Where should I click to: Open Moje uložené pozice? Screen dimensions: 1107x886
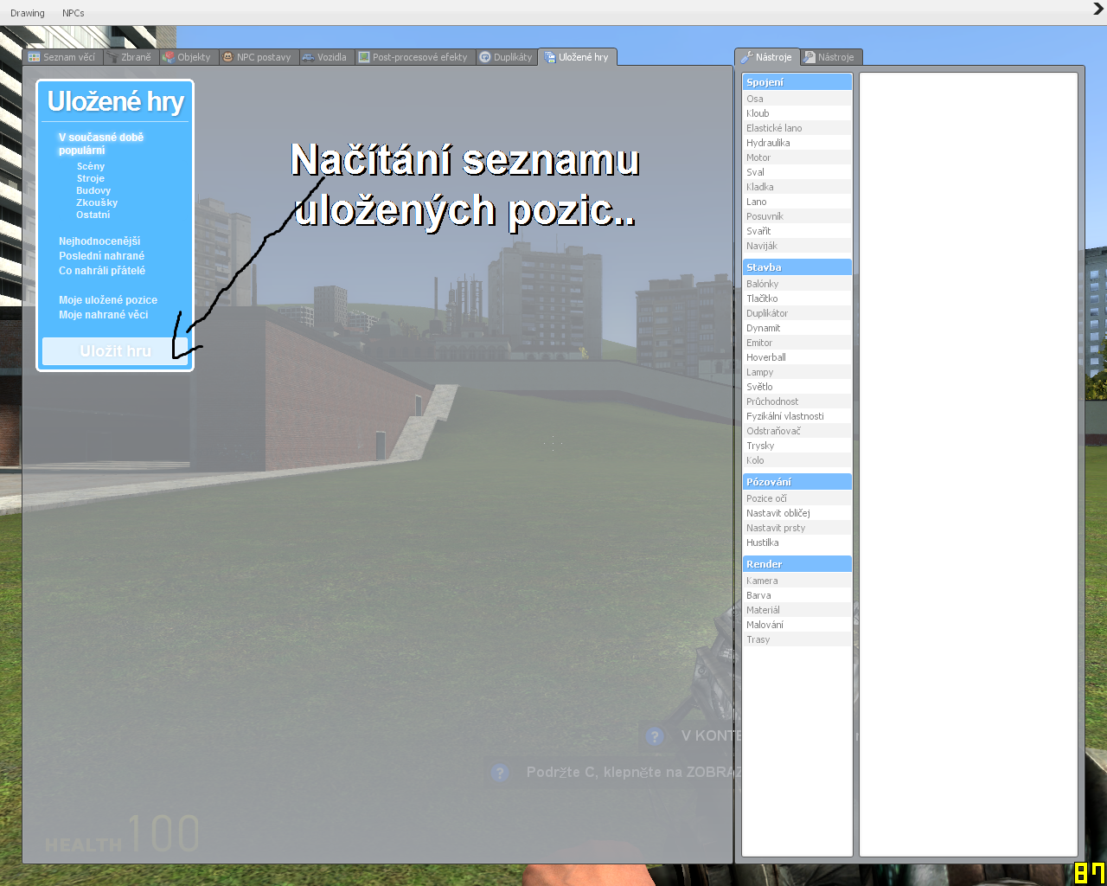[108, 300]
